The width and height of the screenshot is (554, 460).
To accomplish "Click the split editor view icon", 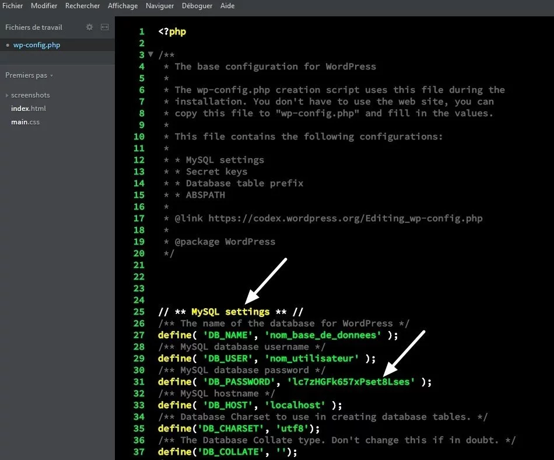I will (104, 27).
